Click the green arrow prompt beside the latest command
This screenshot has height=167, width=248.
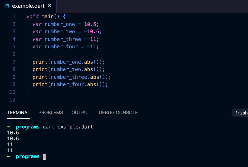tap(9, 156)
